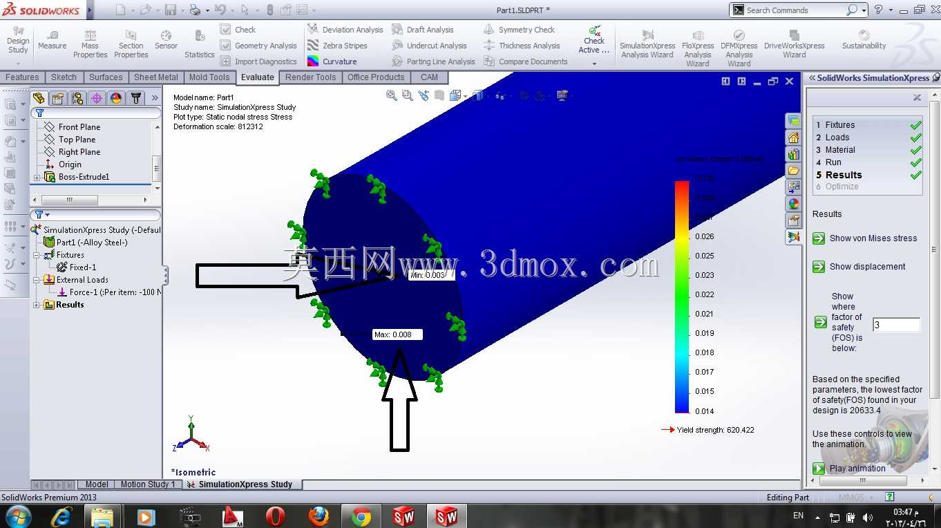Switch to Features tab
941x528 pixels.
[22, 77]
